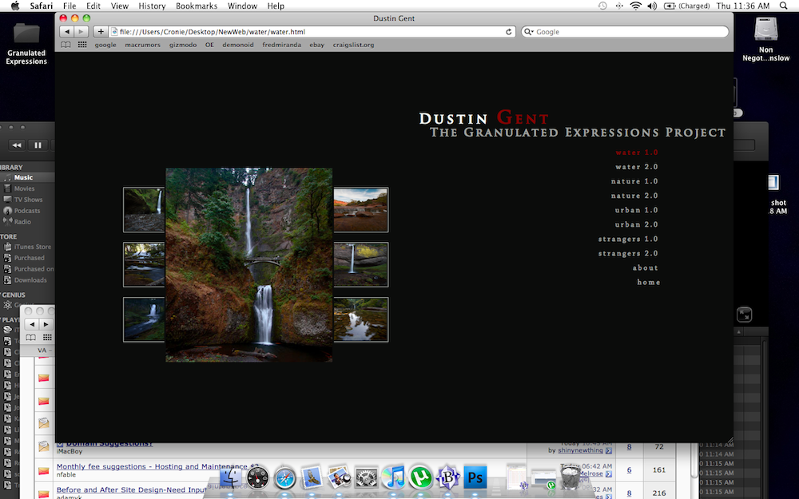
Task: Open the Apple menu
Action: pyautogui.click(x=15, y=6)
